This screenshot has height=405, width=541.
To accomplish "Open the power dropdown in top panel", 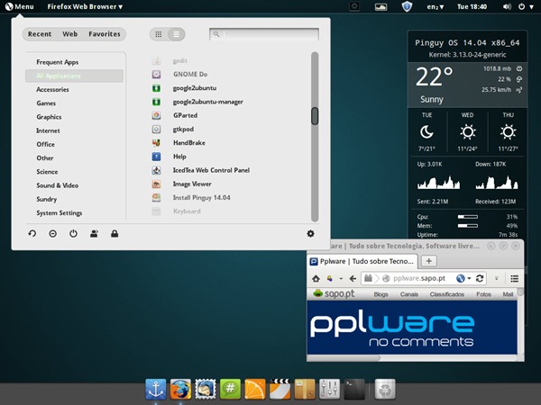I will 527,6.
